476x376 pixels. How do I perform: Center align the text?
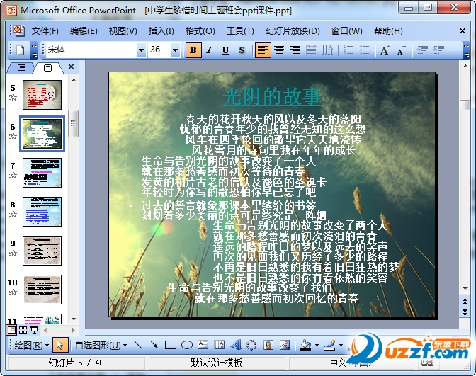pos(279,50)
